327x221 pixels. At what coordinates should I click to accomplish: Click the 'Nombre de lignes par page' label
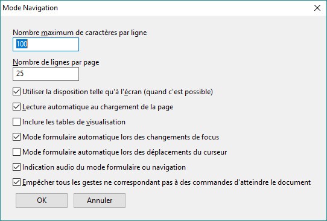(x=56, y=62)
